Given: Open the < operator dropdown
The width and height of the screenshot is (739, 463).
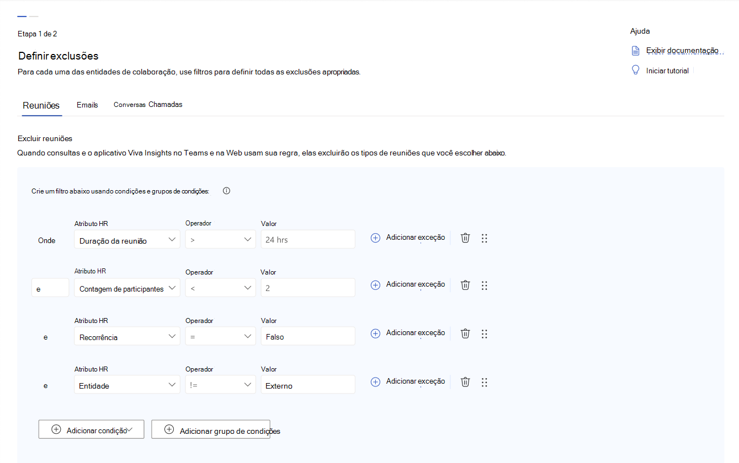Looking at the screenshot, I should point(220,288).
